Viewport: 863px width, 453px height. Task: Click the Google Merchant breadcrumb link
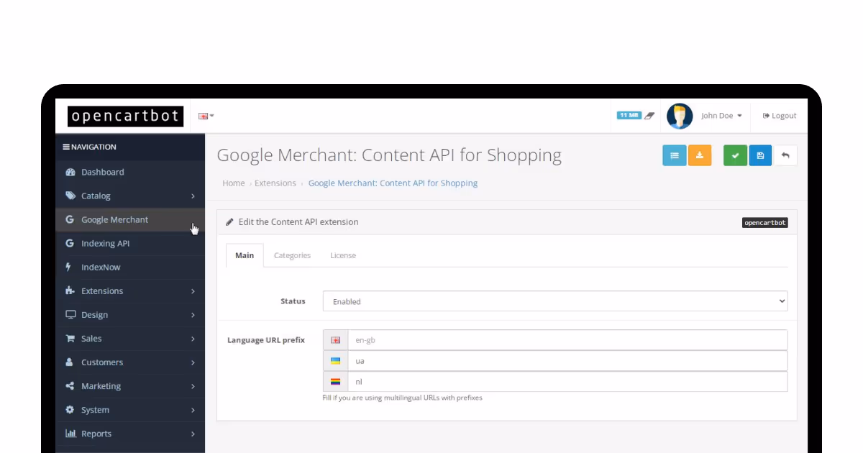[x=393, y=183]
